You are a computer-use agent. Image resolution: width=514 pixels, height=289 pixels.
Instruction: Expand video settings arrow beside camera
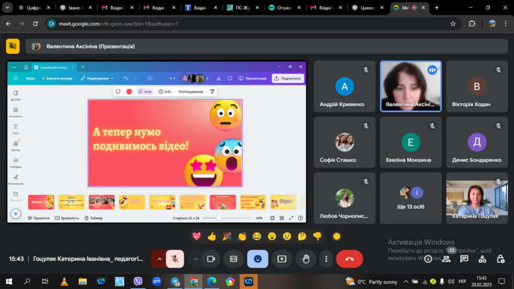coord(196,259)
